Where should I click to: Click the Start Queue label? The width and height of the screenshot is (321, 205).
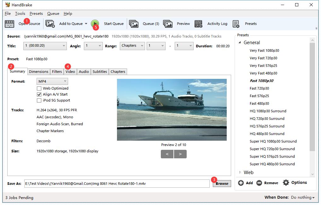(114, 24)
